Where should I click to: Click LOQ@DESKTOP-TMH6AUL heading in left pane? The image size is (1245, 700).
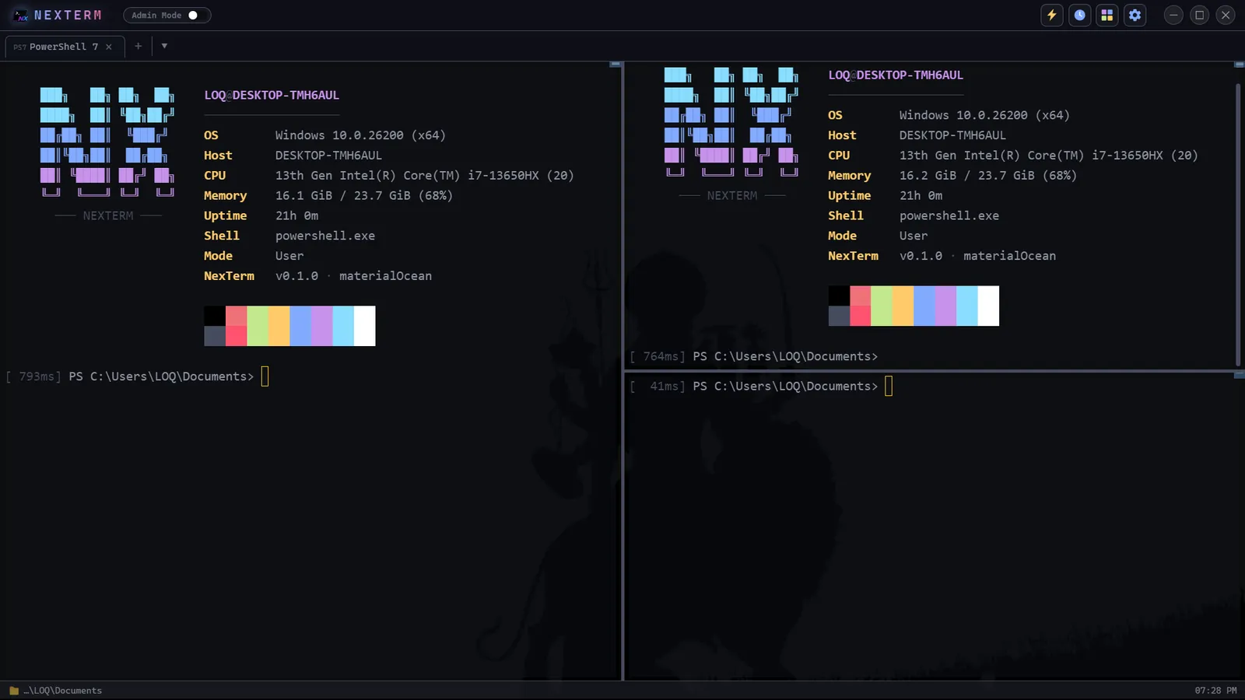272,95
